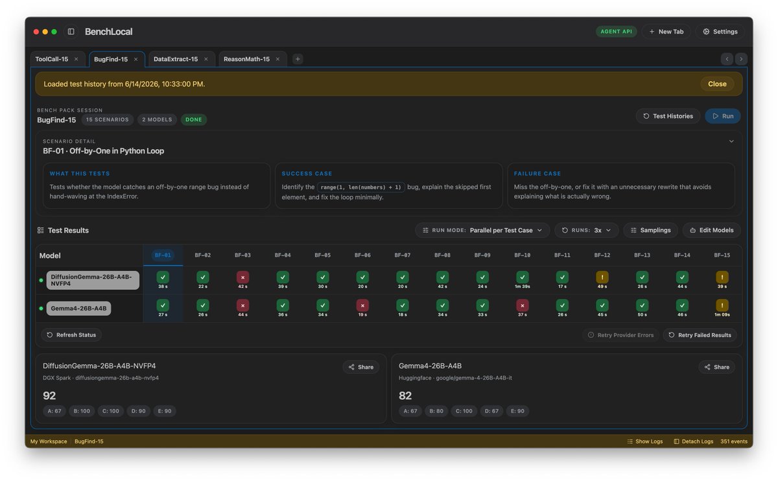Click the Retry Failed Results button
This screenshot has height=481, width=778.
pyautogui.click(x=700, y=335)
